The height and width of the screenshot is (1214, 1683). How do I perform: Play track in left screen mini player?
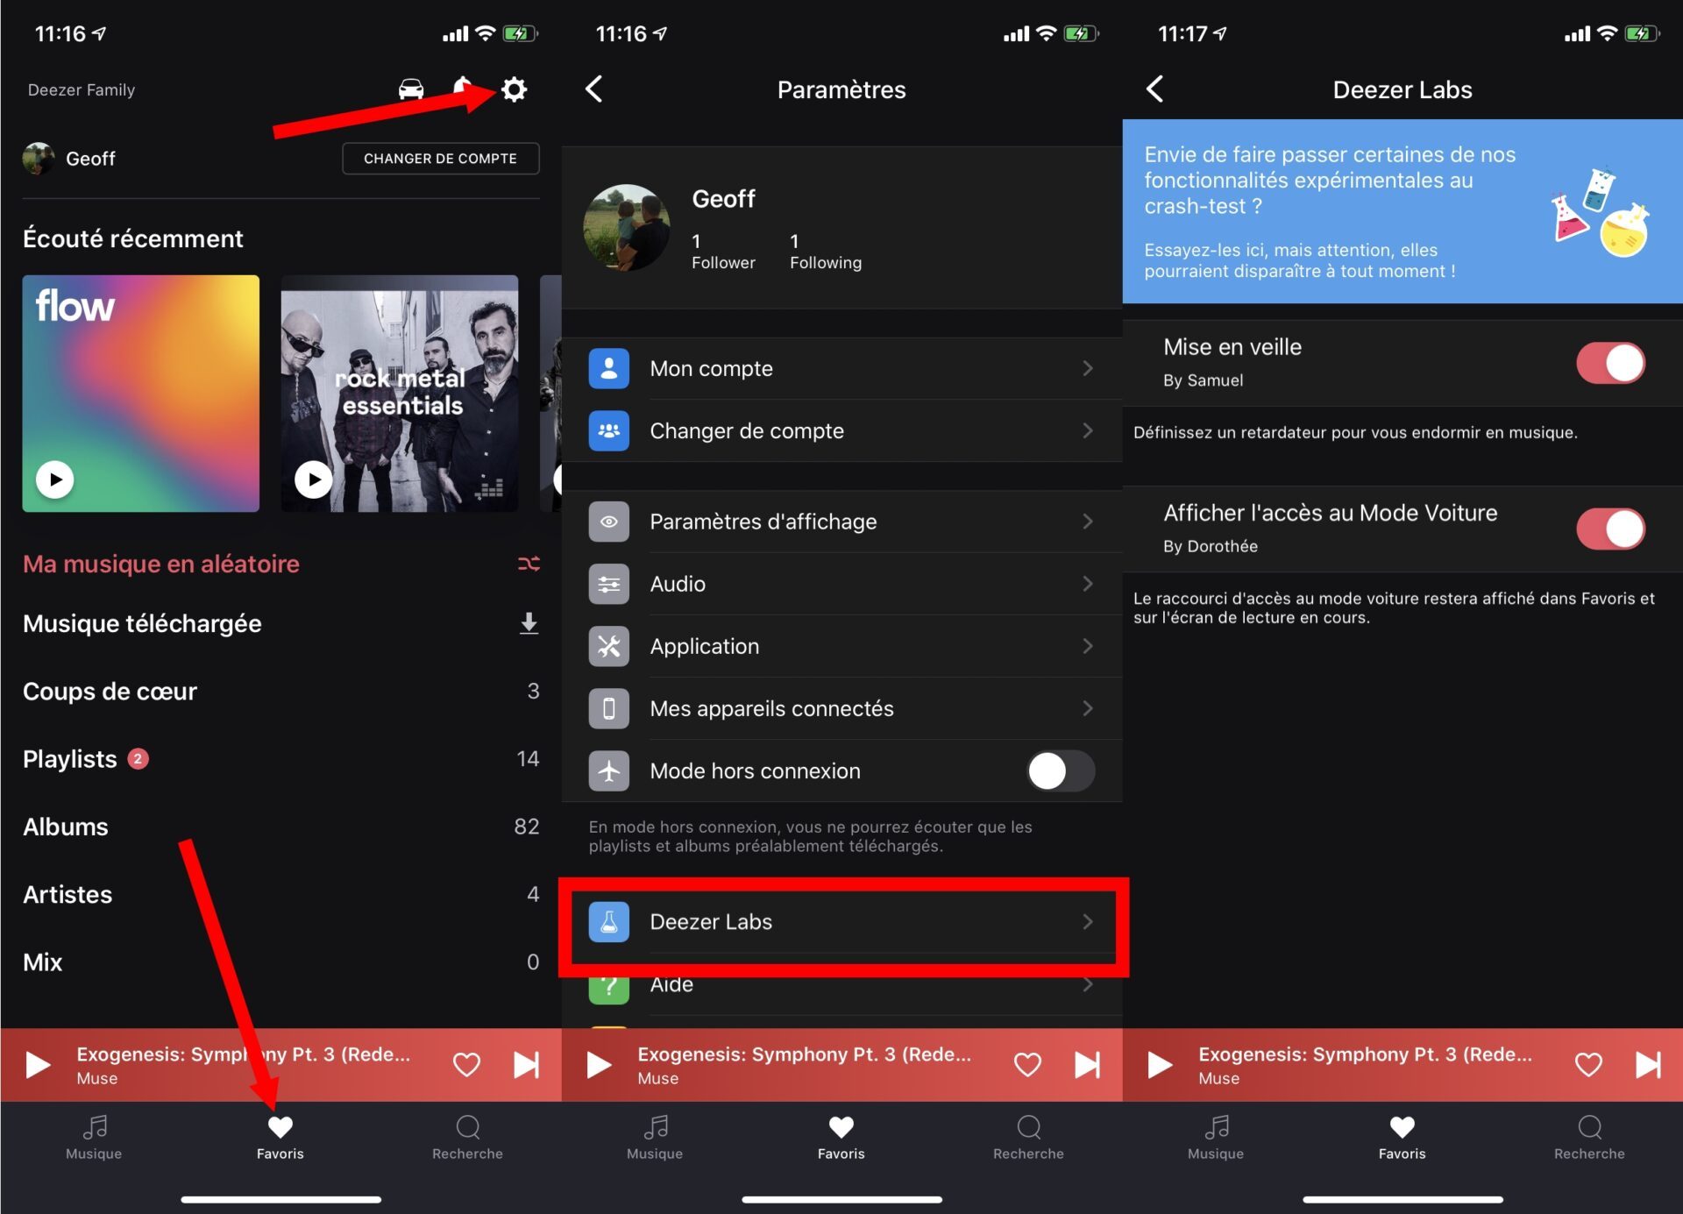click(x=37, y=1065)
